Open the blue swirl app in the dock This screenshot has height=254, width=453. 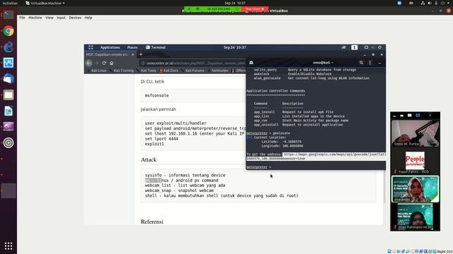point(8,47)
